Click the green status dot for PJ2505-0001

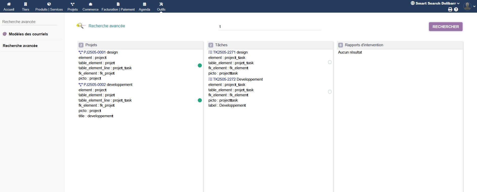[x=200, y=65]
